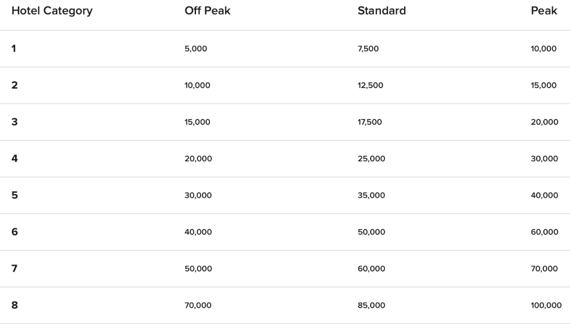Click the 12,500 standard value
Viewport: 570px width, 324px height.
tap(370, 86)
